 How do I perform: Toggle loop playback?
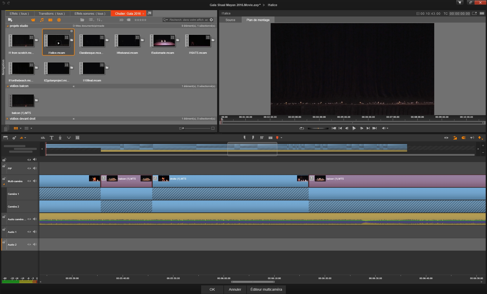[x=302, y=128]
